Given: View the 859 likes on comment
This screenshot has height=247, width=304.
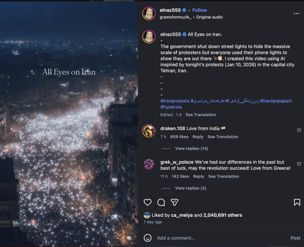Looking at the screenshot, I should click(x=179, y=137).
